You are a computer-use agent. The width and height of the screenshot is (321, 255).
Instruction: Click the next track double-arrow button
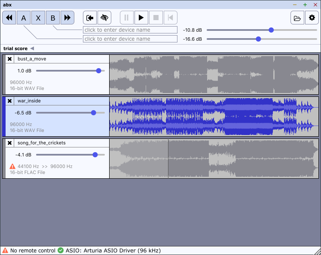pyautogui.click(x=67, y=18)
